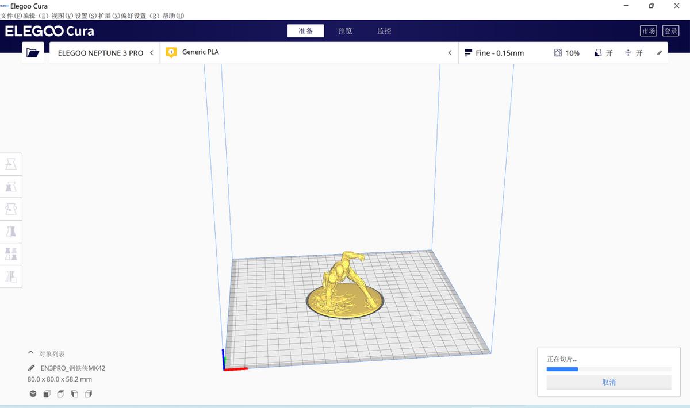Cancel slicing with the 取消 button
This screenshot has width=690, height=408.
[608, 382]
